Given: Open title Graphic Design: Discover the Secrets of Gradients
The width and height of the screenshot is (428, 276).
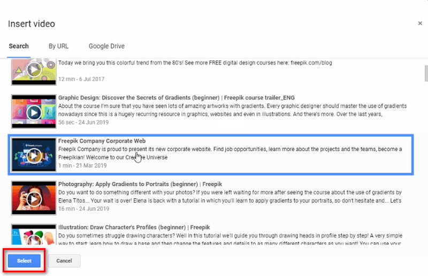Looking at the screenshot, I should 177,98.
